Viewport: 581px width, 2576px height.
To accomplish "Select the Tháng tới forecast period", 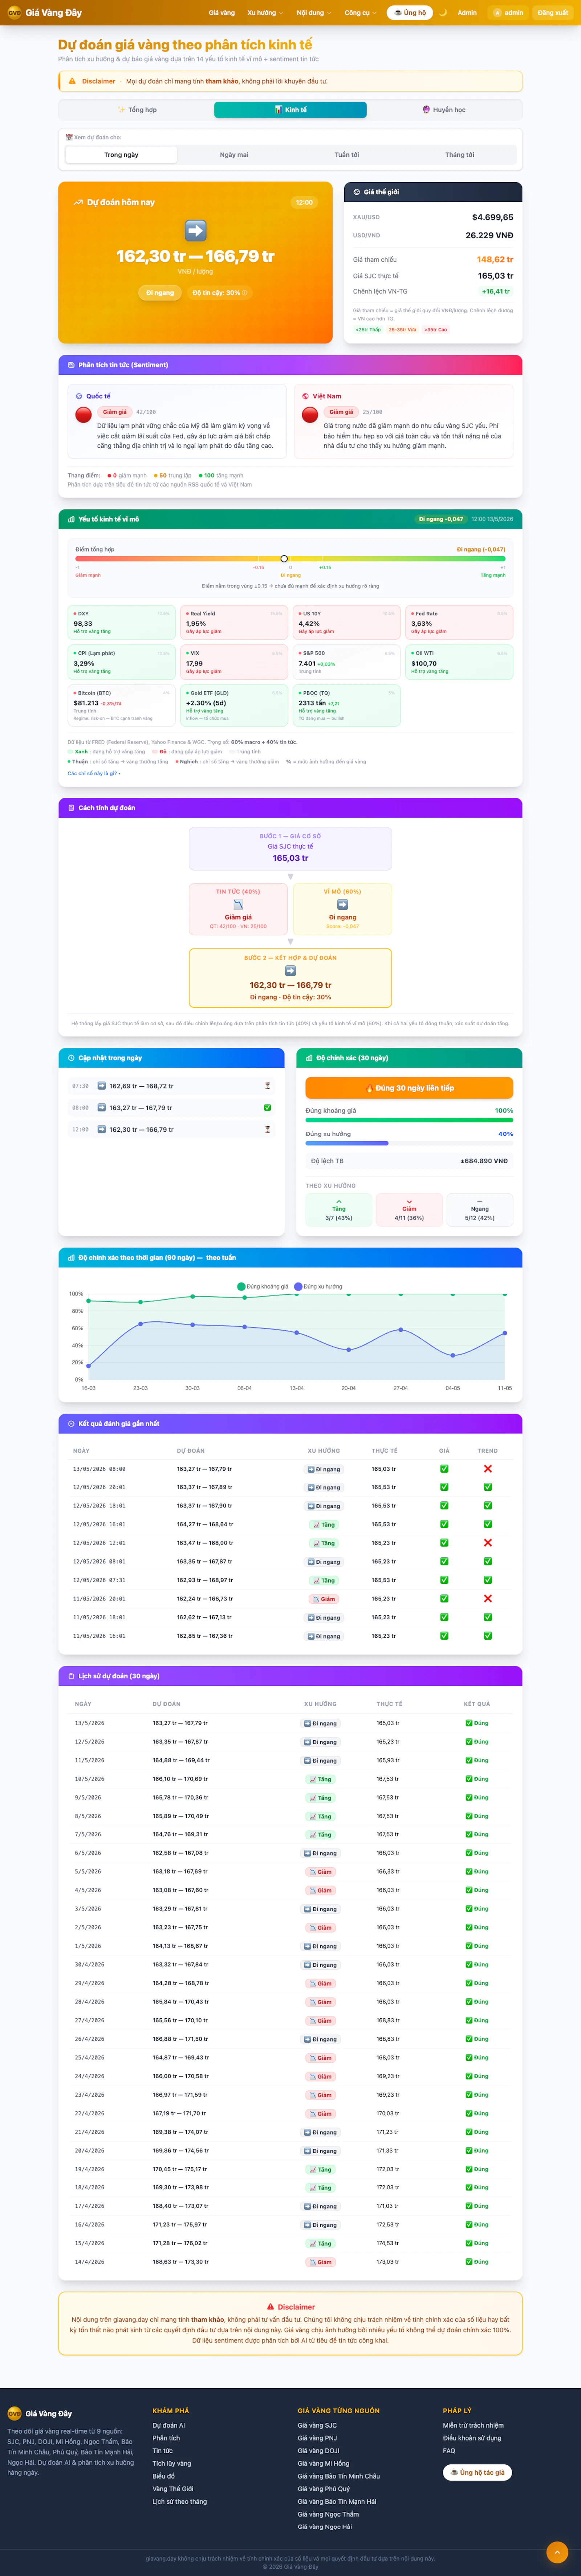I will point(460,155).
